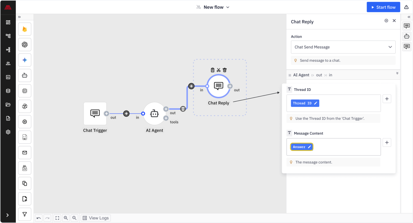
Task: Collapse the AI Agent input section chevrons
Action: pos(397,73)
